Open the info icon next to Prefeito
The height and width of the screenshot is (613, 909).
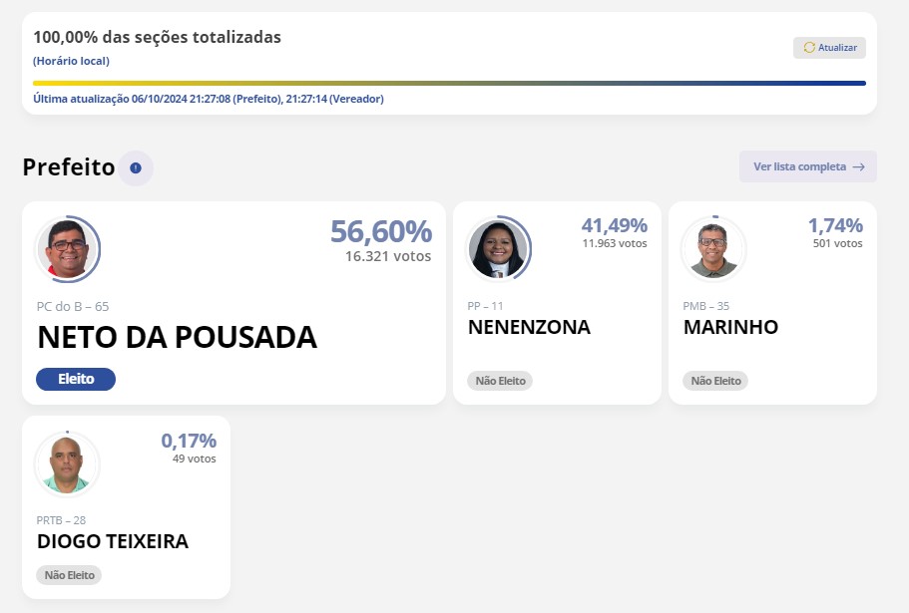[x=136, y=167]
